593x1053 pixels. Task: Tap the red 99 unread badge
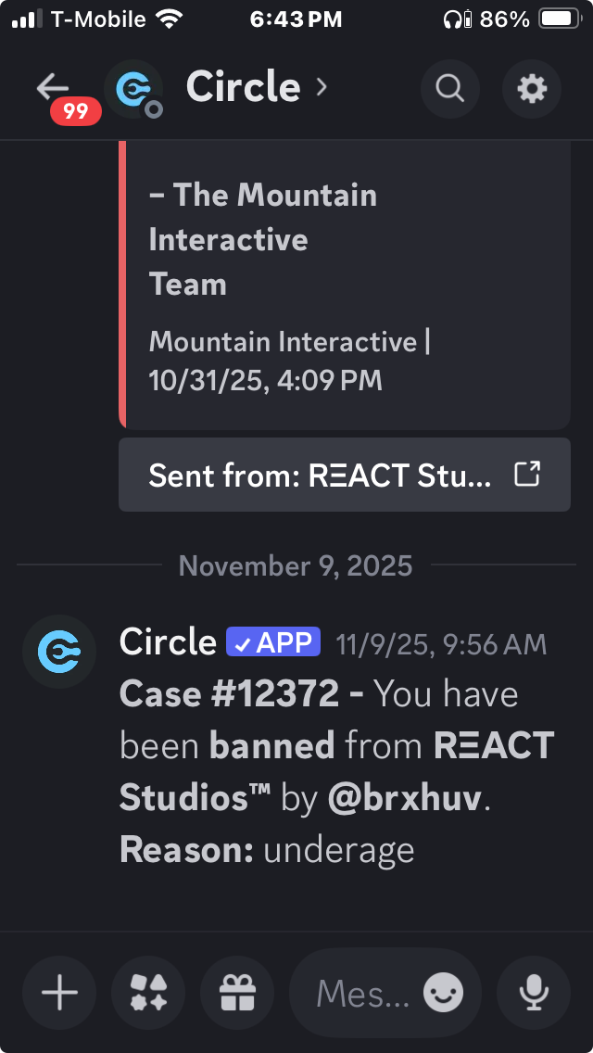(76, 112)
